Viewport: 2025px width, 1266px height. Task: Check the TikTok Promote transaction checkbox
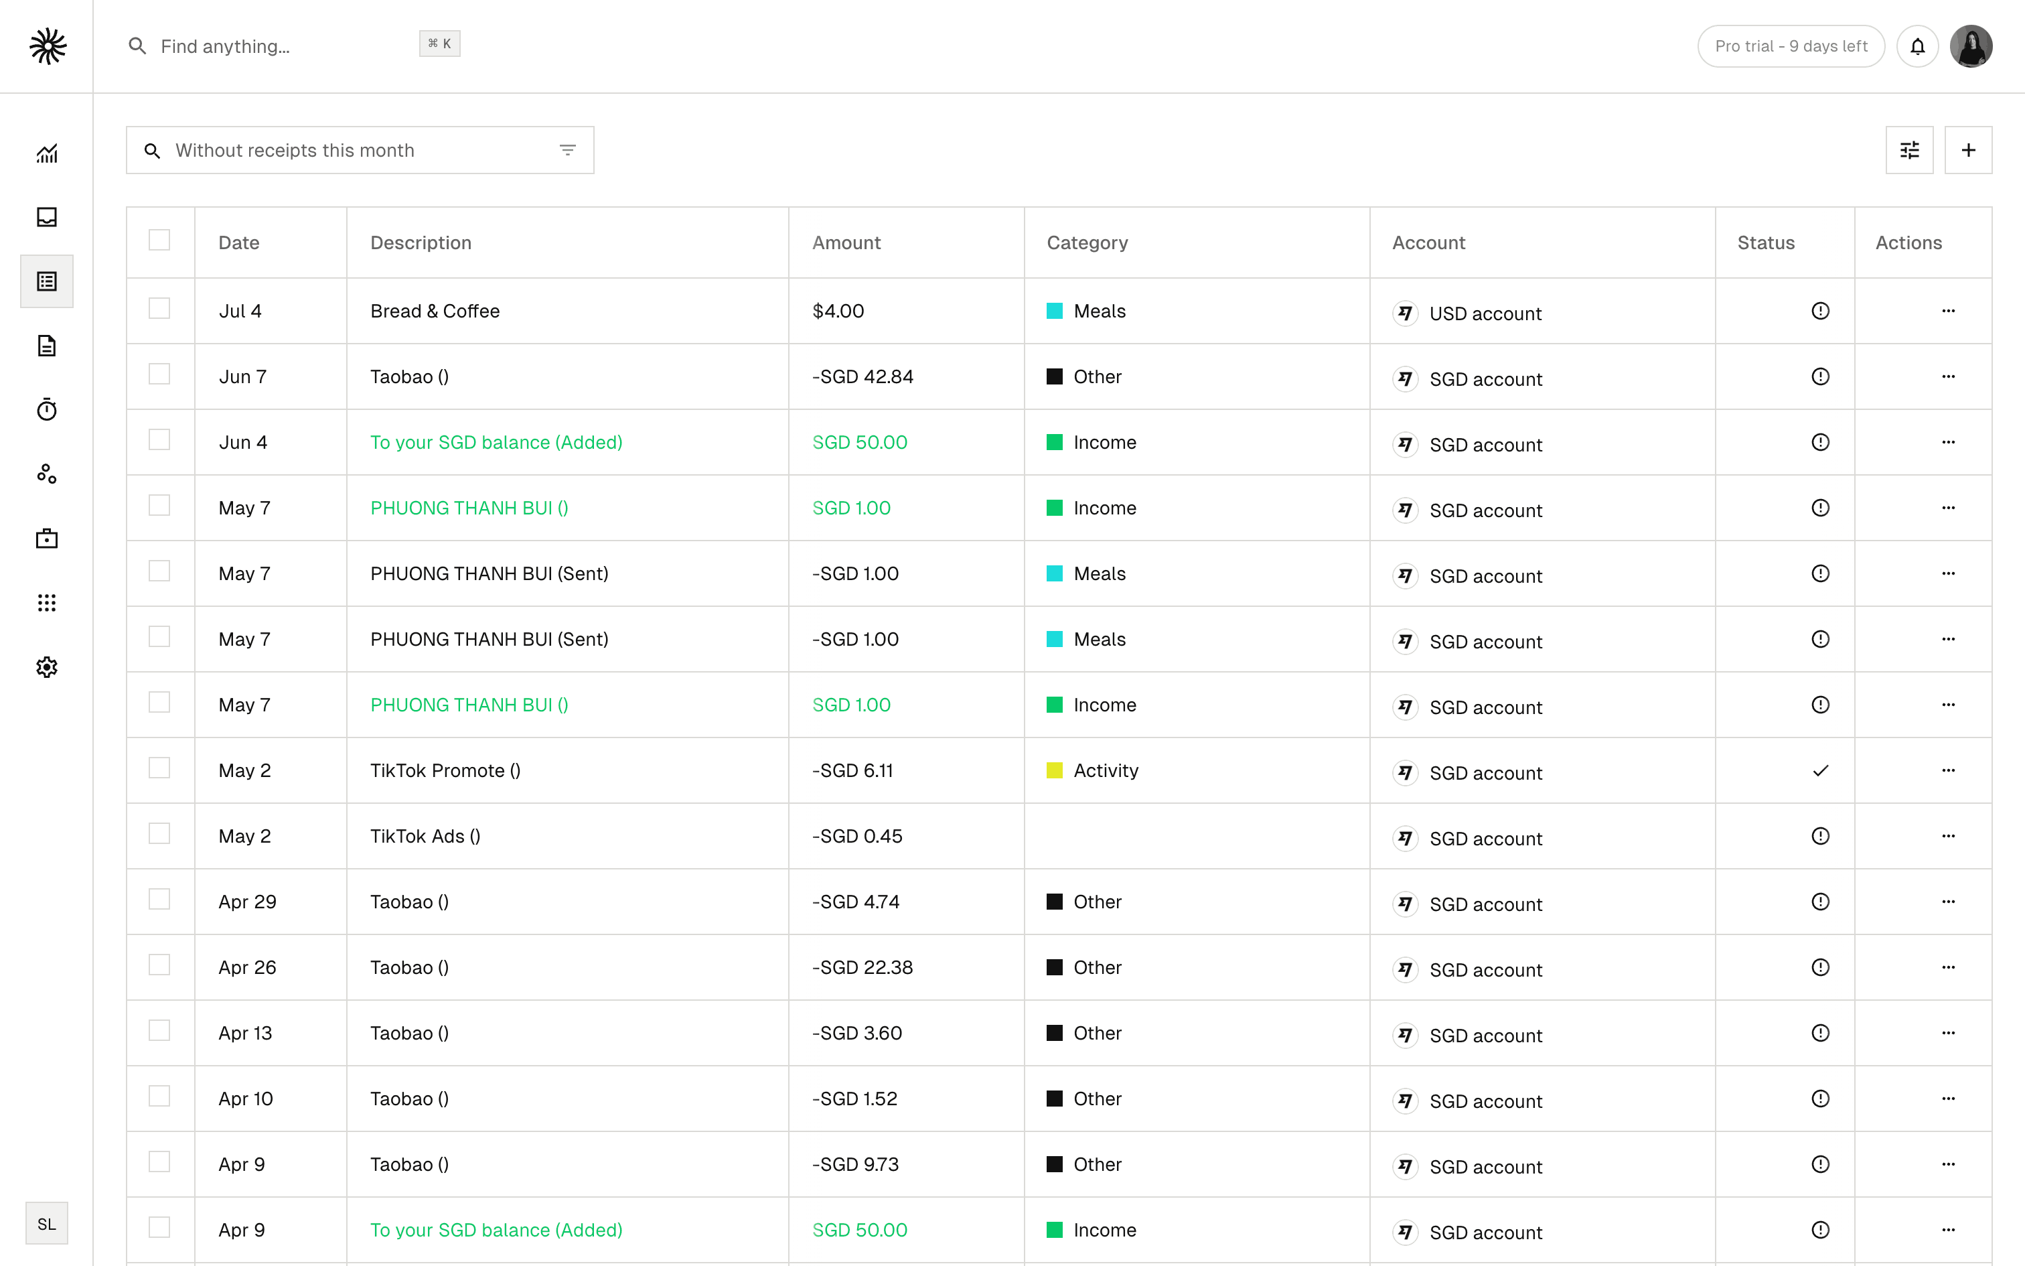(159, 768)
